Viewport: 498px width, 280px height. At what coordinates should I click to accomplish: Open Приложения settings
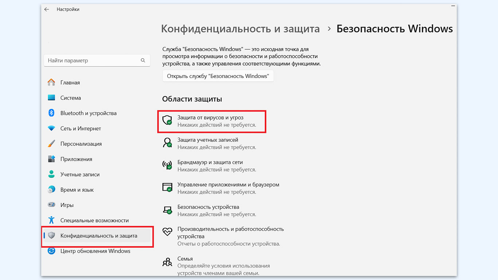click(x=97, y=159)
